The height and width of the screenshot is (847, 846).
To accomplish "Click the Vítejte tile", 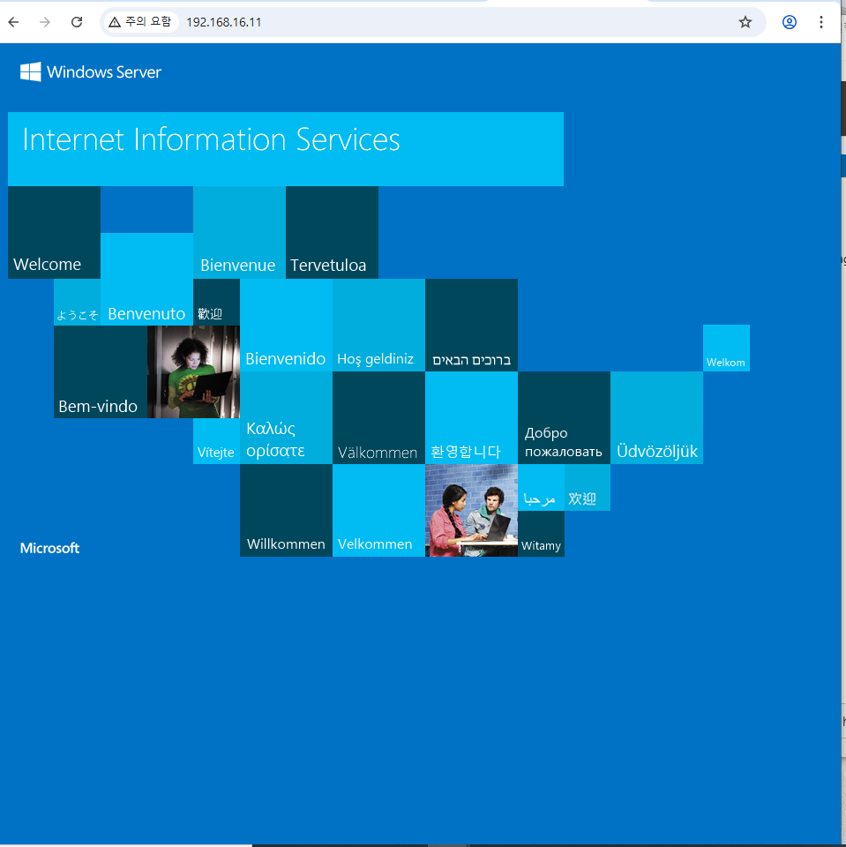I will pyautogui.click(x=217, y=441).
